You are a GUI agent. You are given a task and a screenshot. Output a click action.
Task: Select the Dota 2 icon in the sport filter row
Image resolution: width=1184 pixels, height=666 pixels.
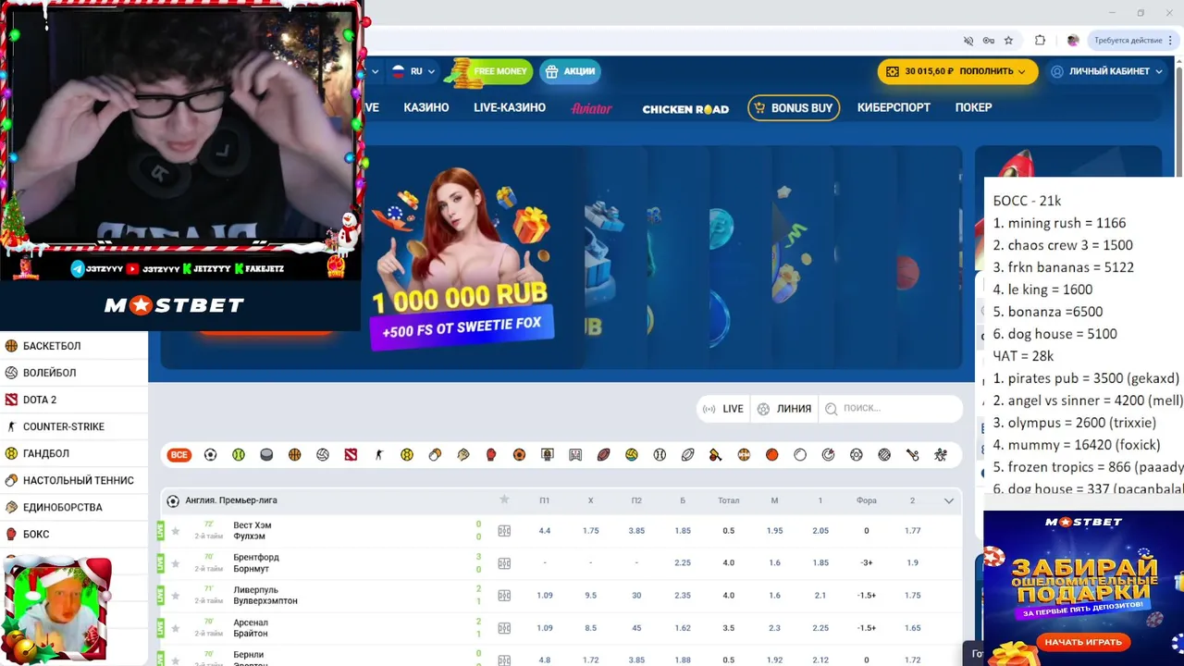pos(351,454)
